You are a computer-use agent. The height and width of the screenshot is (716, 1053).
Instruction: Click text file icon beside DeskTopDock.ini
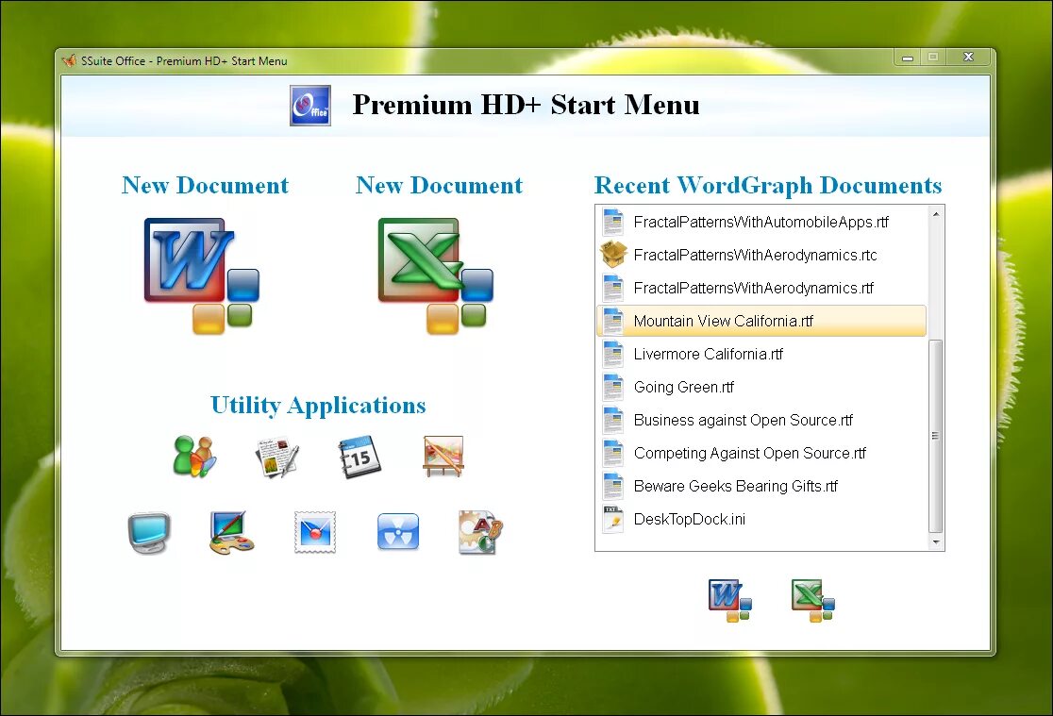tap(613, 519)
